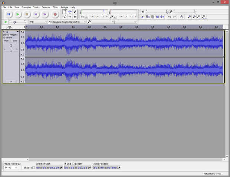Image resolution: width=230 pixels, height=177 pixels.
Task: Click the 3.0 mark on timeline ruler
Action: point(121,27)
